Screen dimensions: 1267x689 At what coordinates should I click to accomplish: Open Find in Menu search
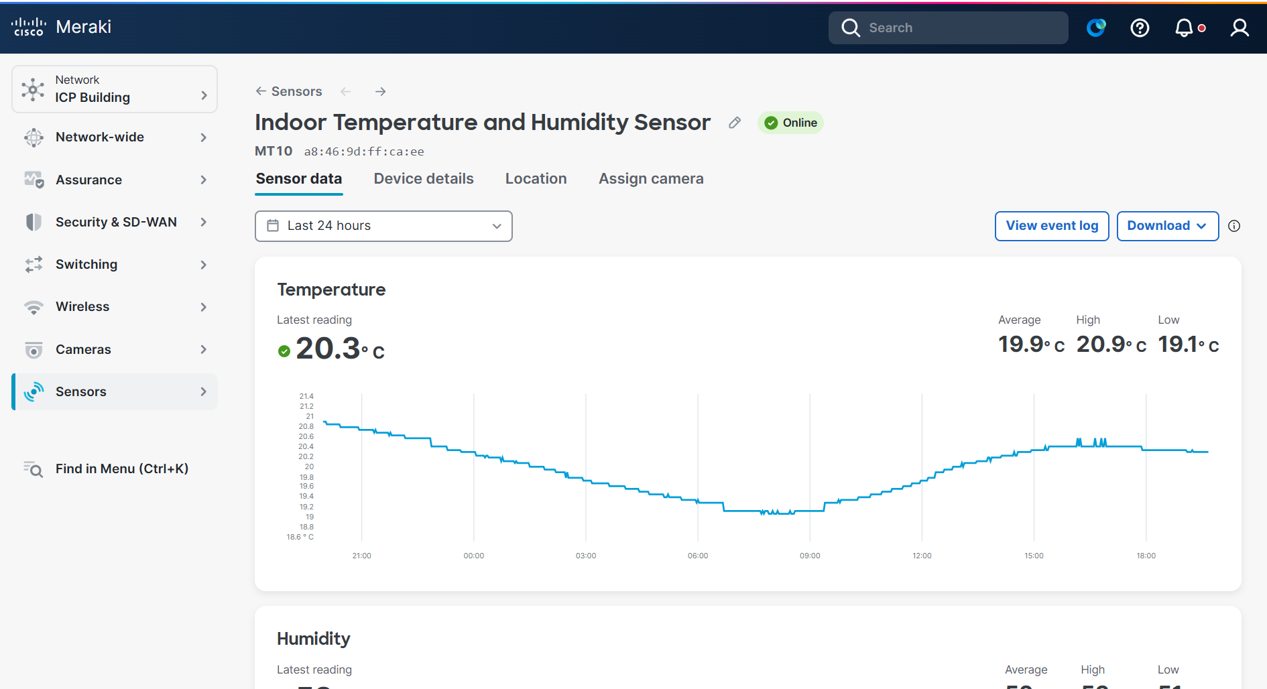pos(107,468)
